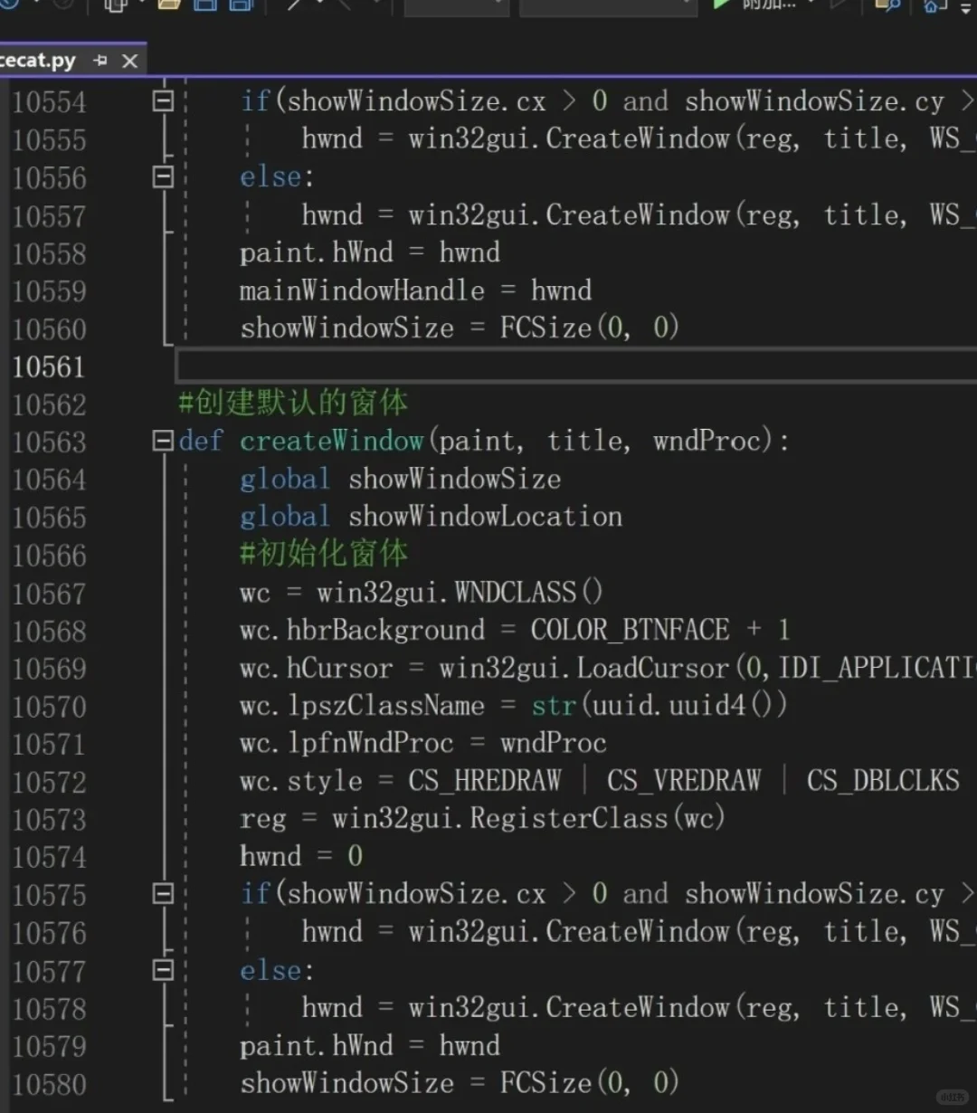Screen dimensions: 977x1113
Task: Click the CreateWindow call on line 10578
Action: coord(639,1008)
